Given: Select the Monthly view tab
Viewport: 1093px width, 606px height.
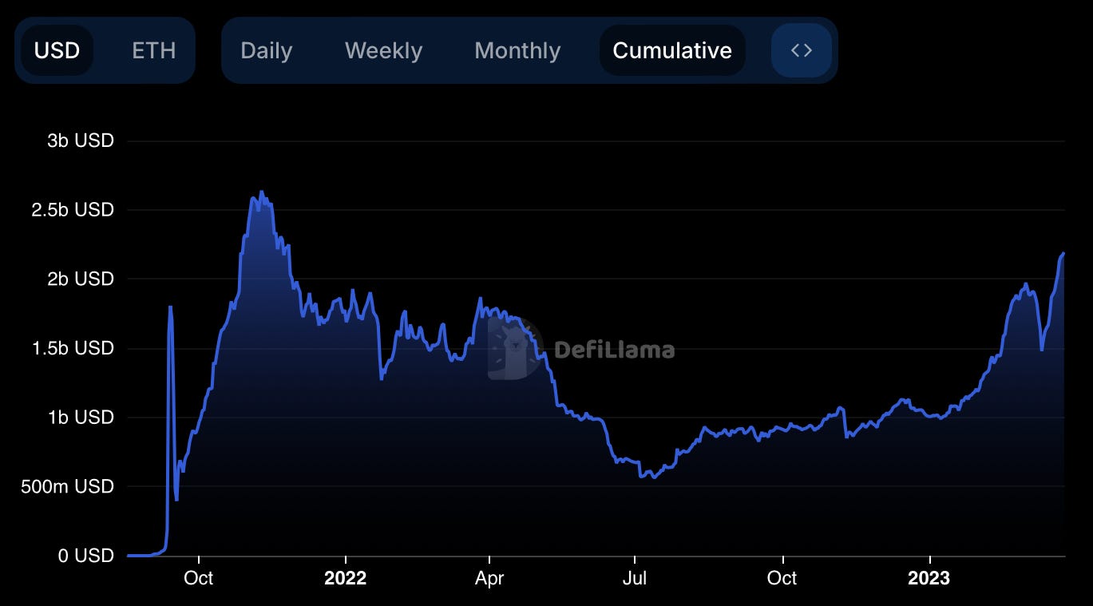Looking at the screenshot, I should pyautogui.click(x=517, y=50).
